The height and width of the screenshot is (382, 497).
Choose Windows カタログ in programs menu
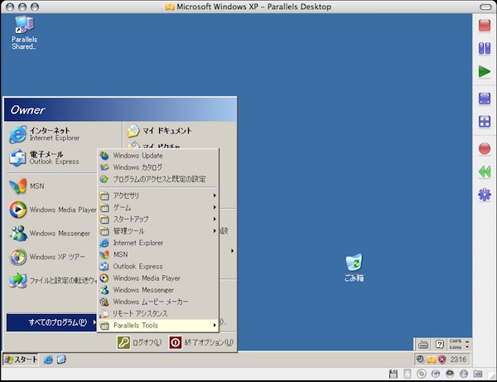click(x=158, y=167)
